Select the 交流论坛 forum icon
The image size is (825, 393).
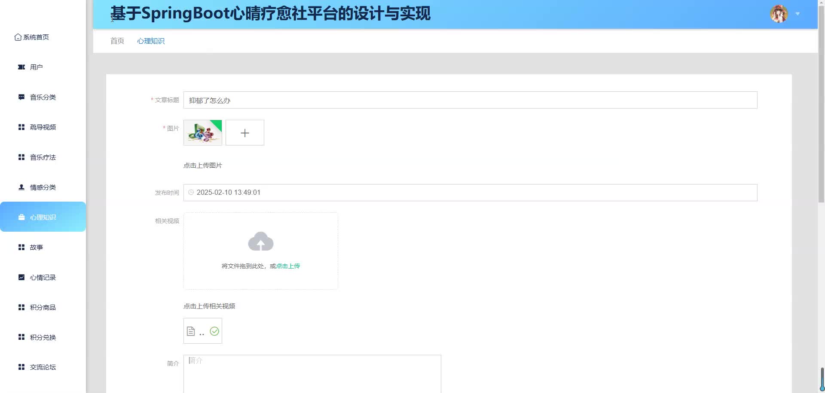21,367
